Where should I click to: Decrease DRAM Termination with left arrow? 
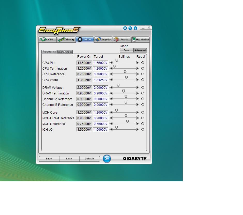(x=111, y=93)
